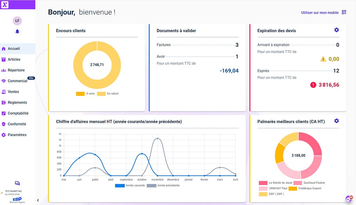Click the Encours clients card title

click(71, 31)
